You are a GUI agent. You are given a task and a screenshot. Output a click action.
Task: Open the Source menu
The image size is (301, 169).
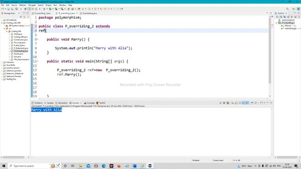14,5
